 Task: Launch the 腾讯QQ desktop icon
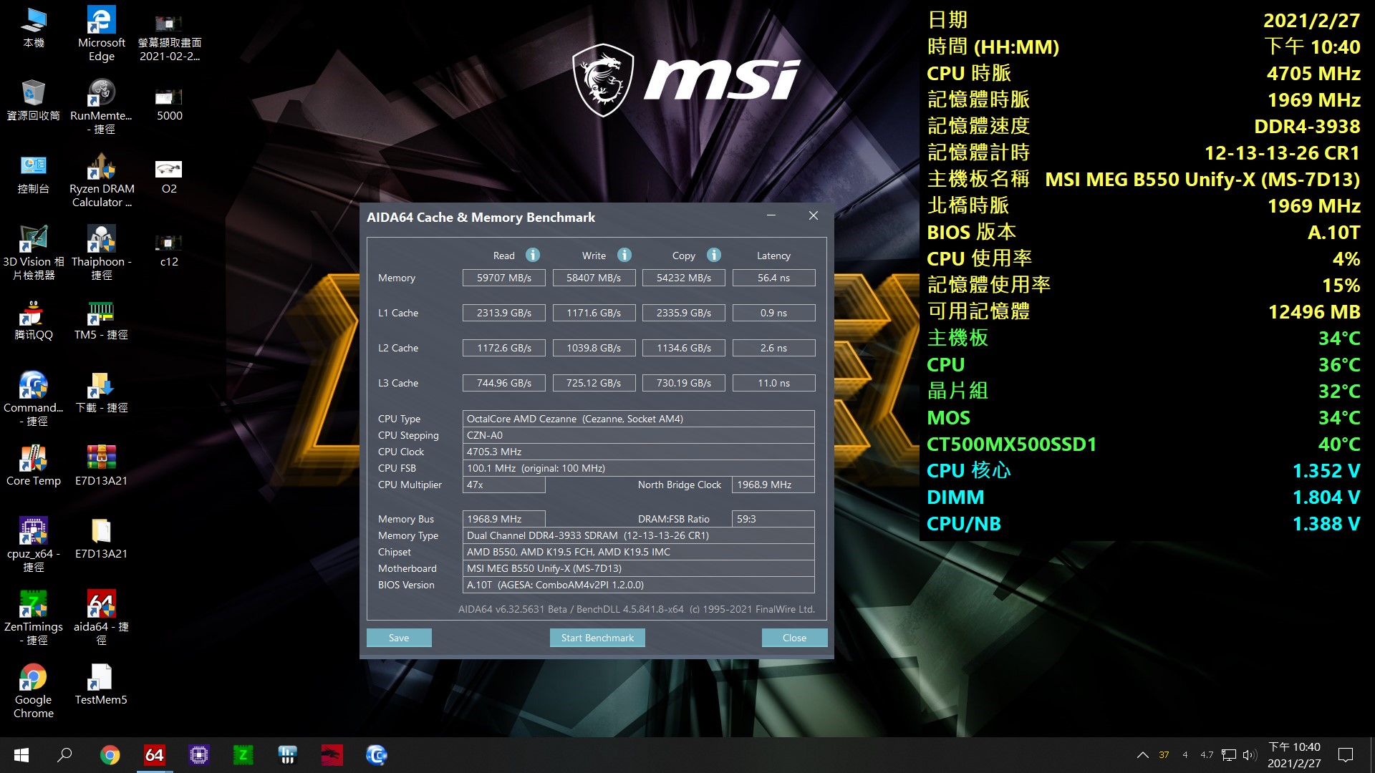34,319
